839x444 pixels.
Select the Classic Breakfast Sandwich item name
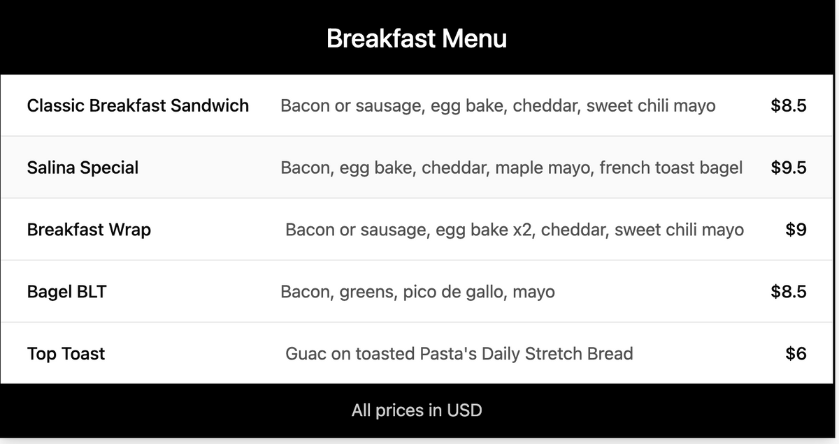(x=138, y=105)
